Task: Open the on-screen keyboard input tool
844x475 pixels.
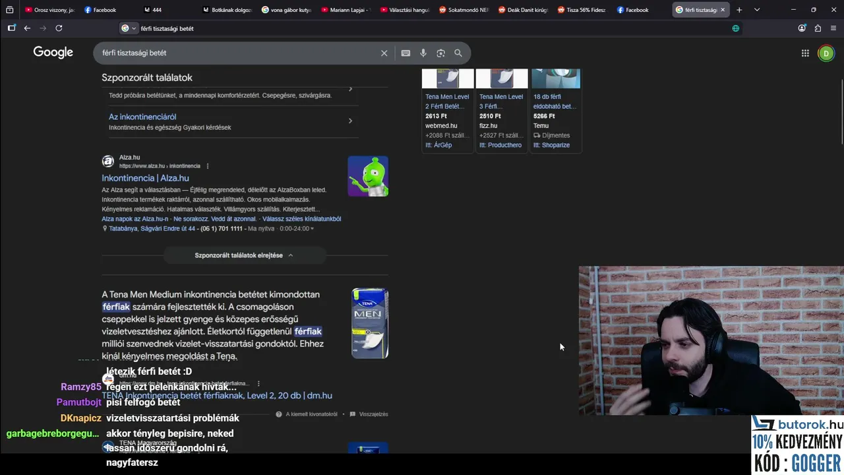Action: pos(406,53)
